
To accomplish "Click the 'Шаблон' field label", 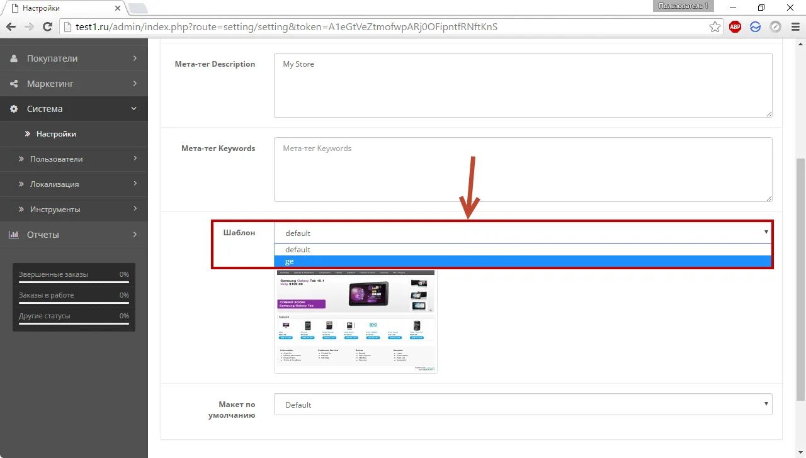I will click(x=239, y=233).
